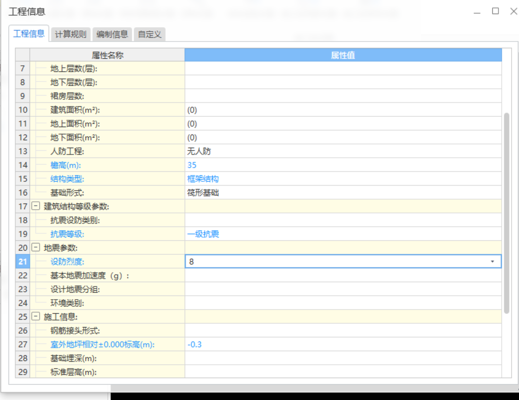
Task: Click the 设防烈度 property label
Action: 67,262
